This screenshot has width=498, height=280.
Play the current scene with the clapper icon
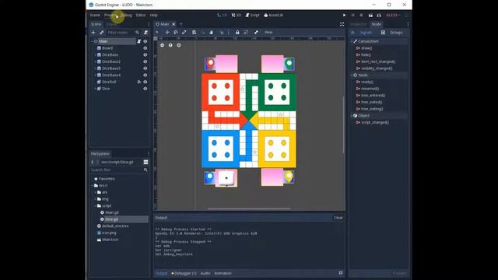pos(370,16)
